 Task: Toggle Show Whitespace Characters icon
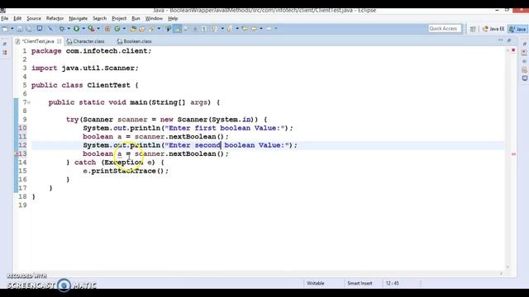[x=204, y=29]
